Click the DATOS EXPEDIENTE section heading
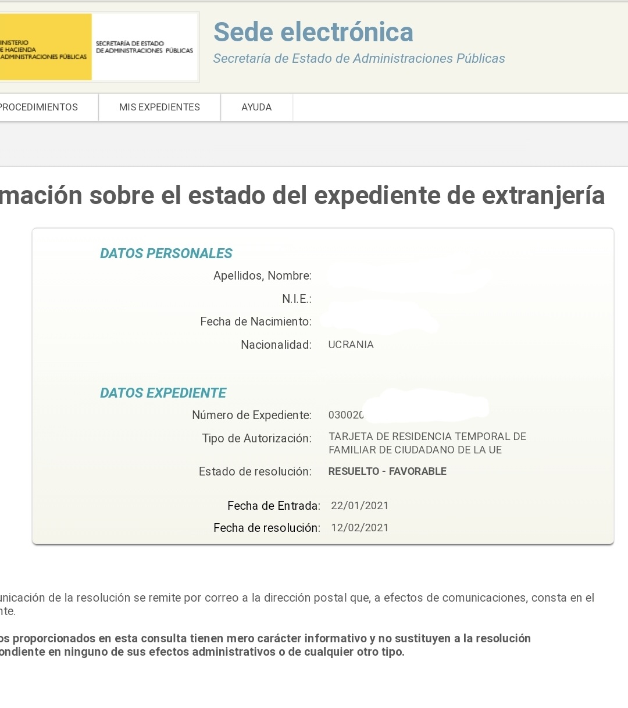Viewport: 628px width, 708px height. pyautogui.click(x=163, y=393)
